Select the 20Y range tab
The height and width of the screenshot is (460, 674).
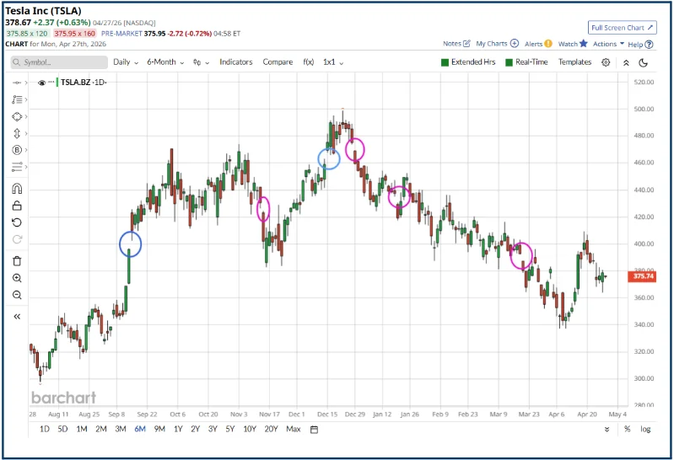(x=272, y=429)
